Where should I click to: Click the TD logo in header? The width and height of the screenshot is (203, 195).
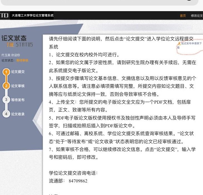point(4,16)
